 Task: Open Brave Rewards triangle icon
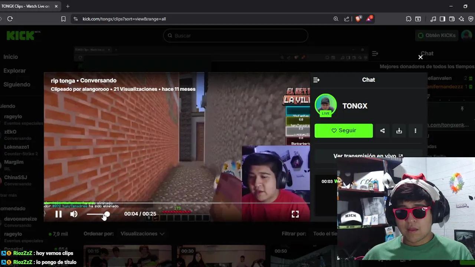[369, 19]
